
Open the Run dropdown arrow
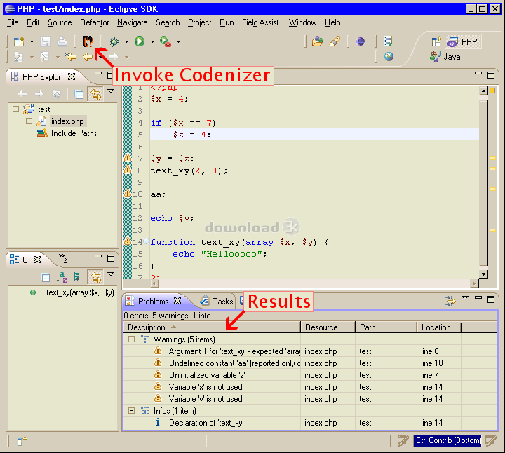point(152,41)
